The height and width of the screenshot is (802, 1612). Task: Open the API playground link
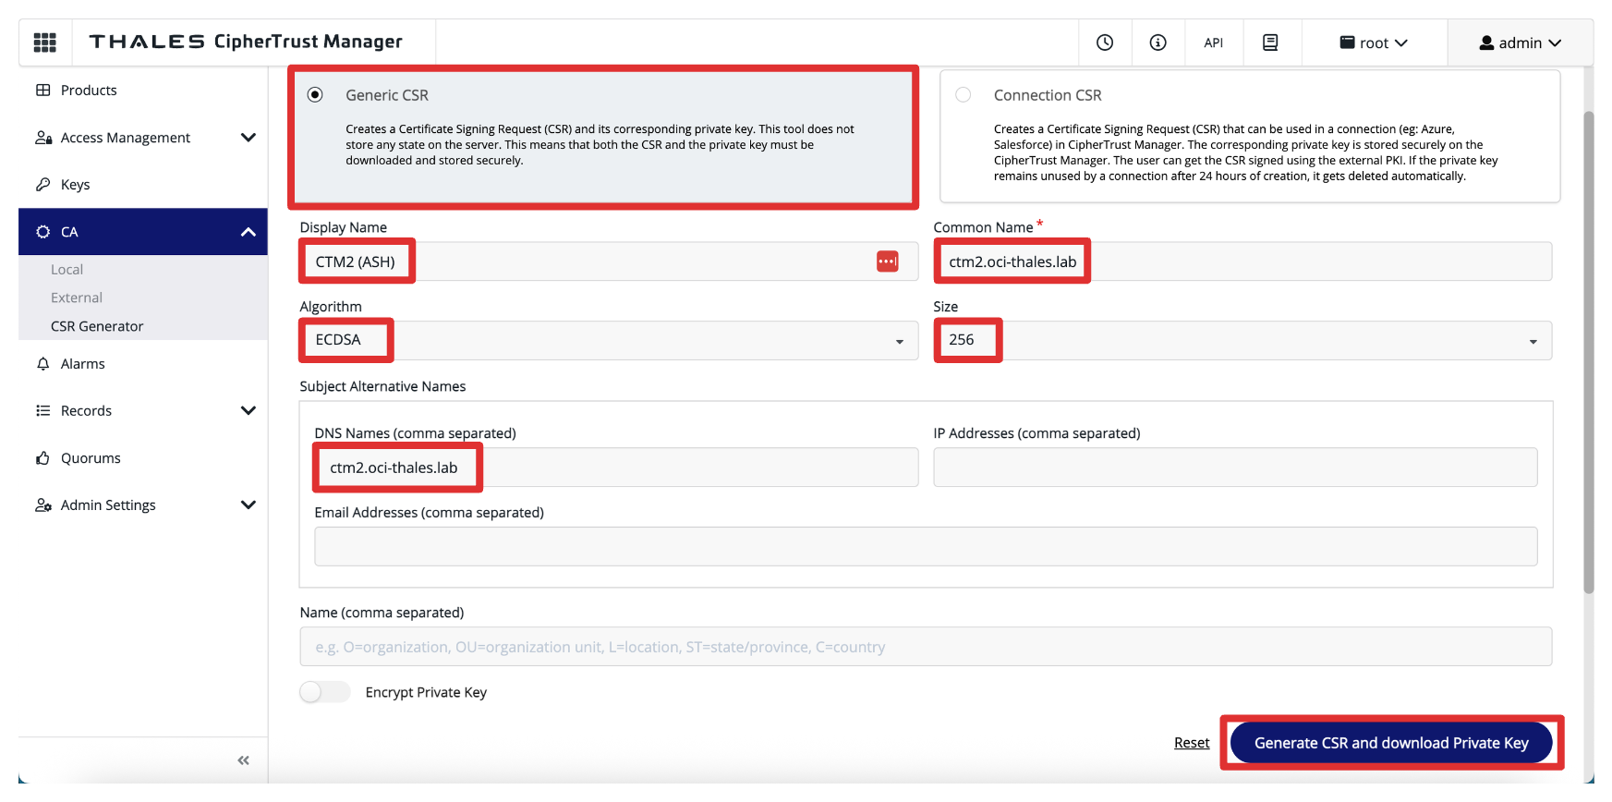click(x=1213, y=43)
